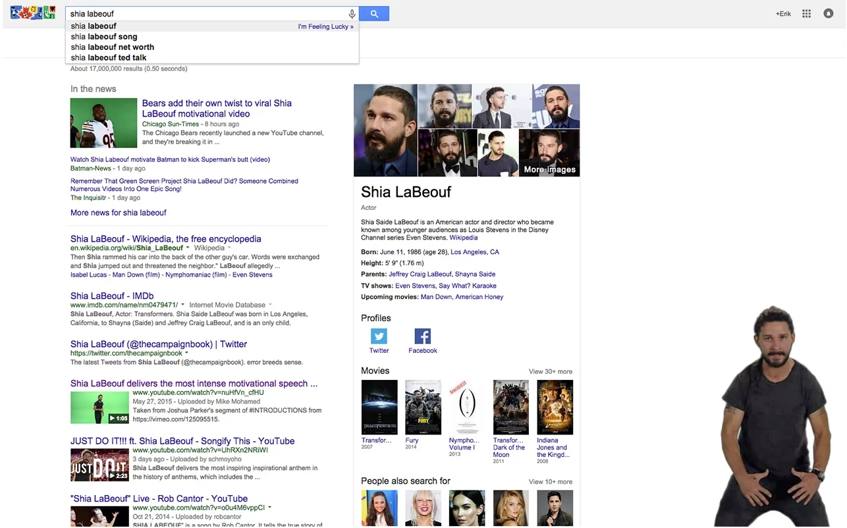The width and height of the screenshot is (847, 528).
Task: Click Jeffrey Craig LaBeouf parent link
Action: coord(420,275)
